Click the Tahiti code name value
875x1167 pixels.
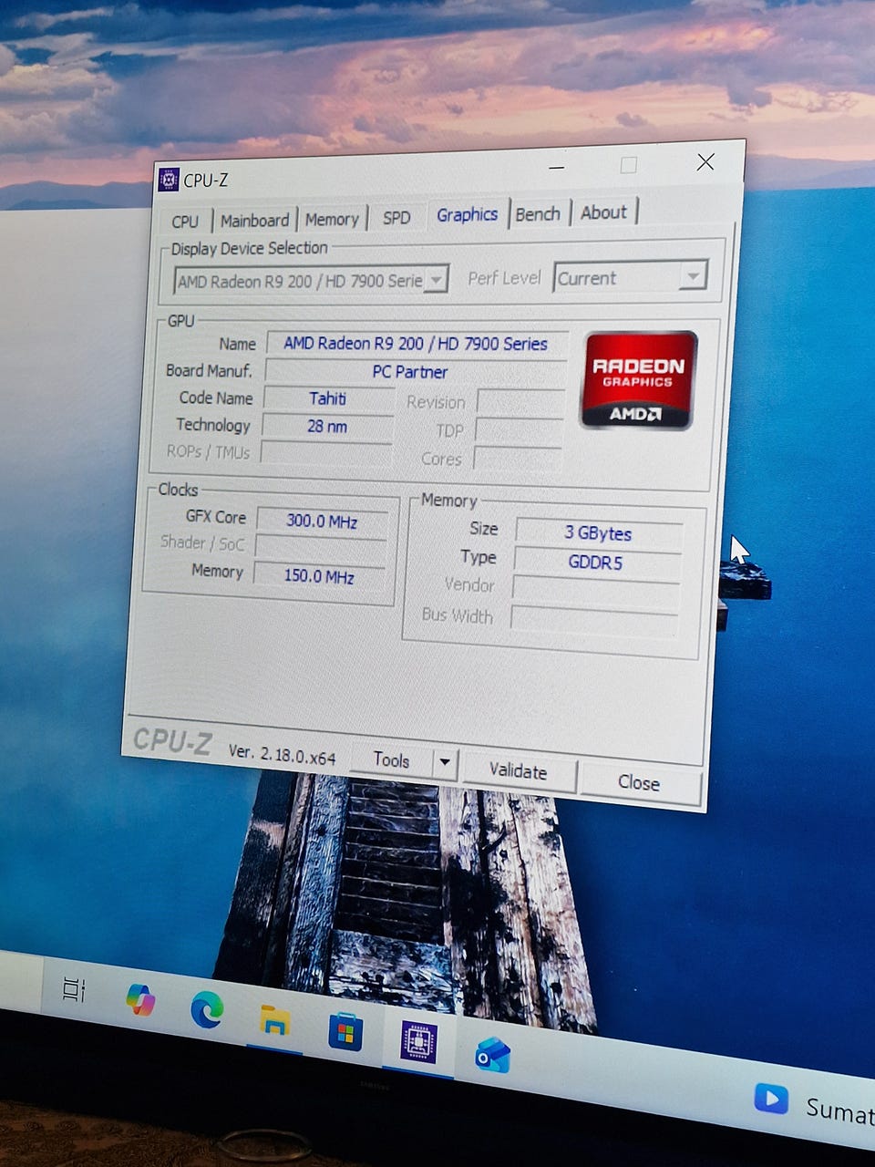(328, 398)
